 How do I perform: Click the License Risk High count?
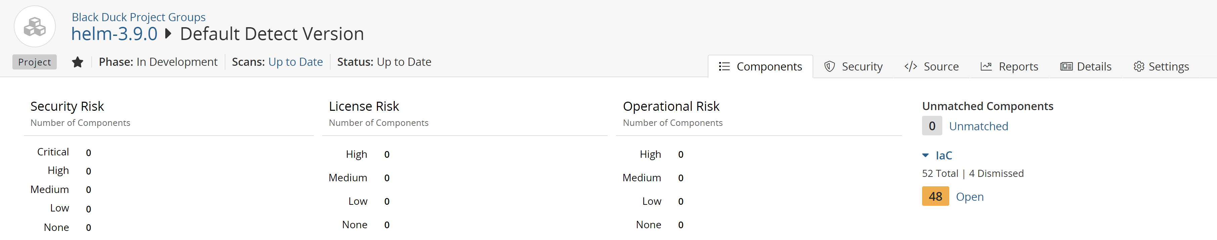click(387, 154)
